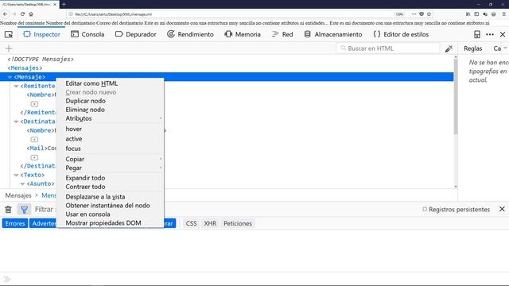Close the split console pane
This screenshot has height=286, width=509.
(x=502, y=209)
